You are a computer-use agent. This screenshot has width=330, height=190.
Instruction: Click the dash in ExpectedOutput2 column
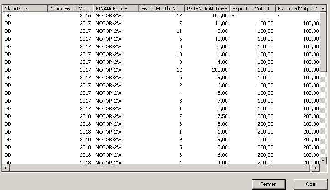click(278, 15)
